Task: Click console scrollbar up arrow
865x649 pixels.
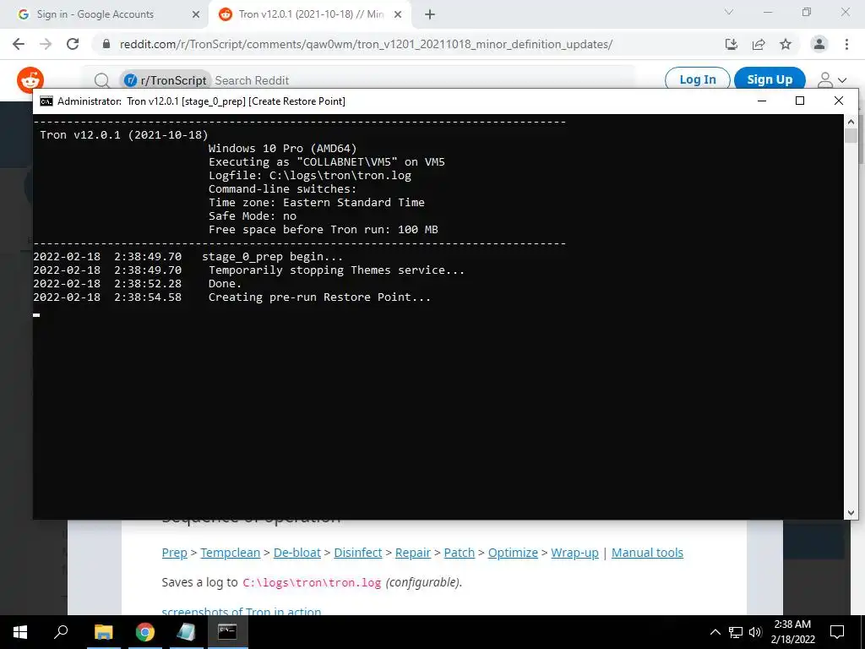Action: (851, 122)
